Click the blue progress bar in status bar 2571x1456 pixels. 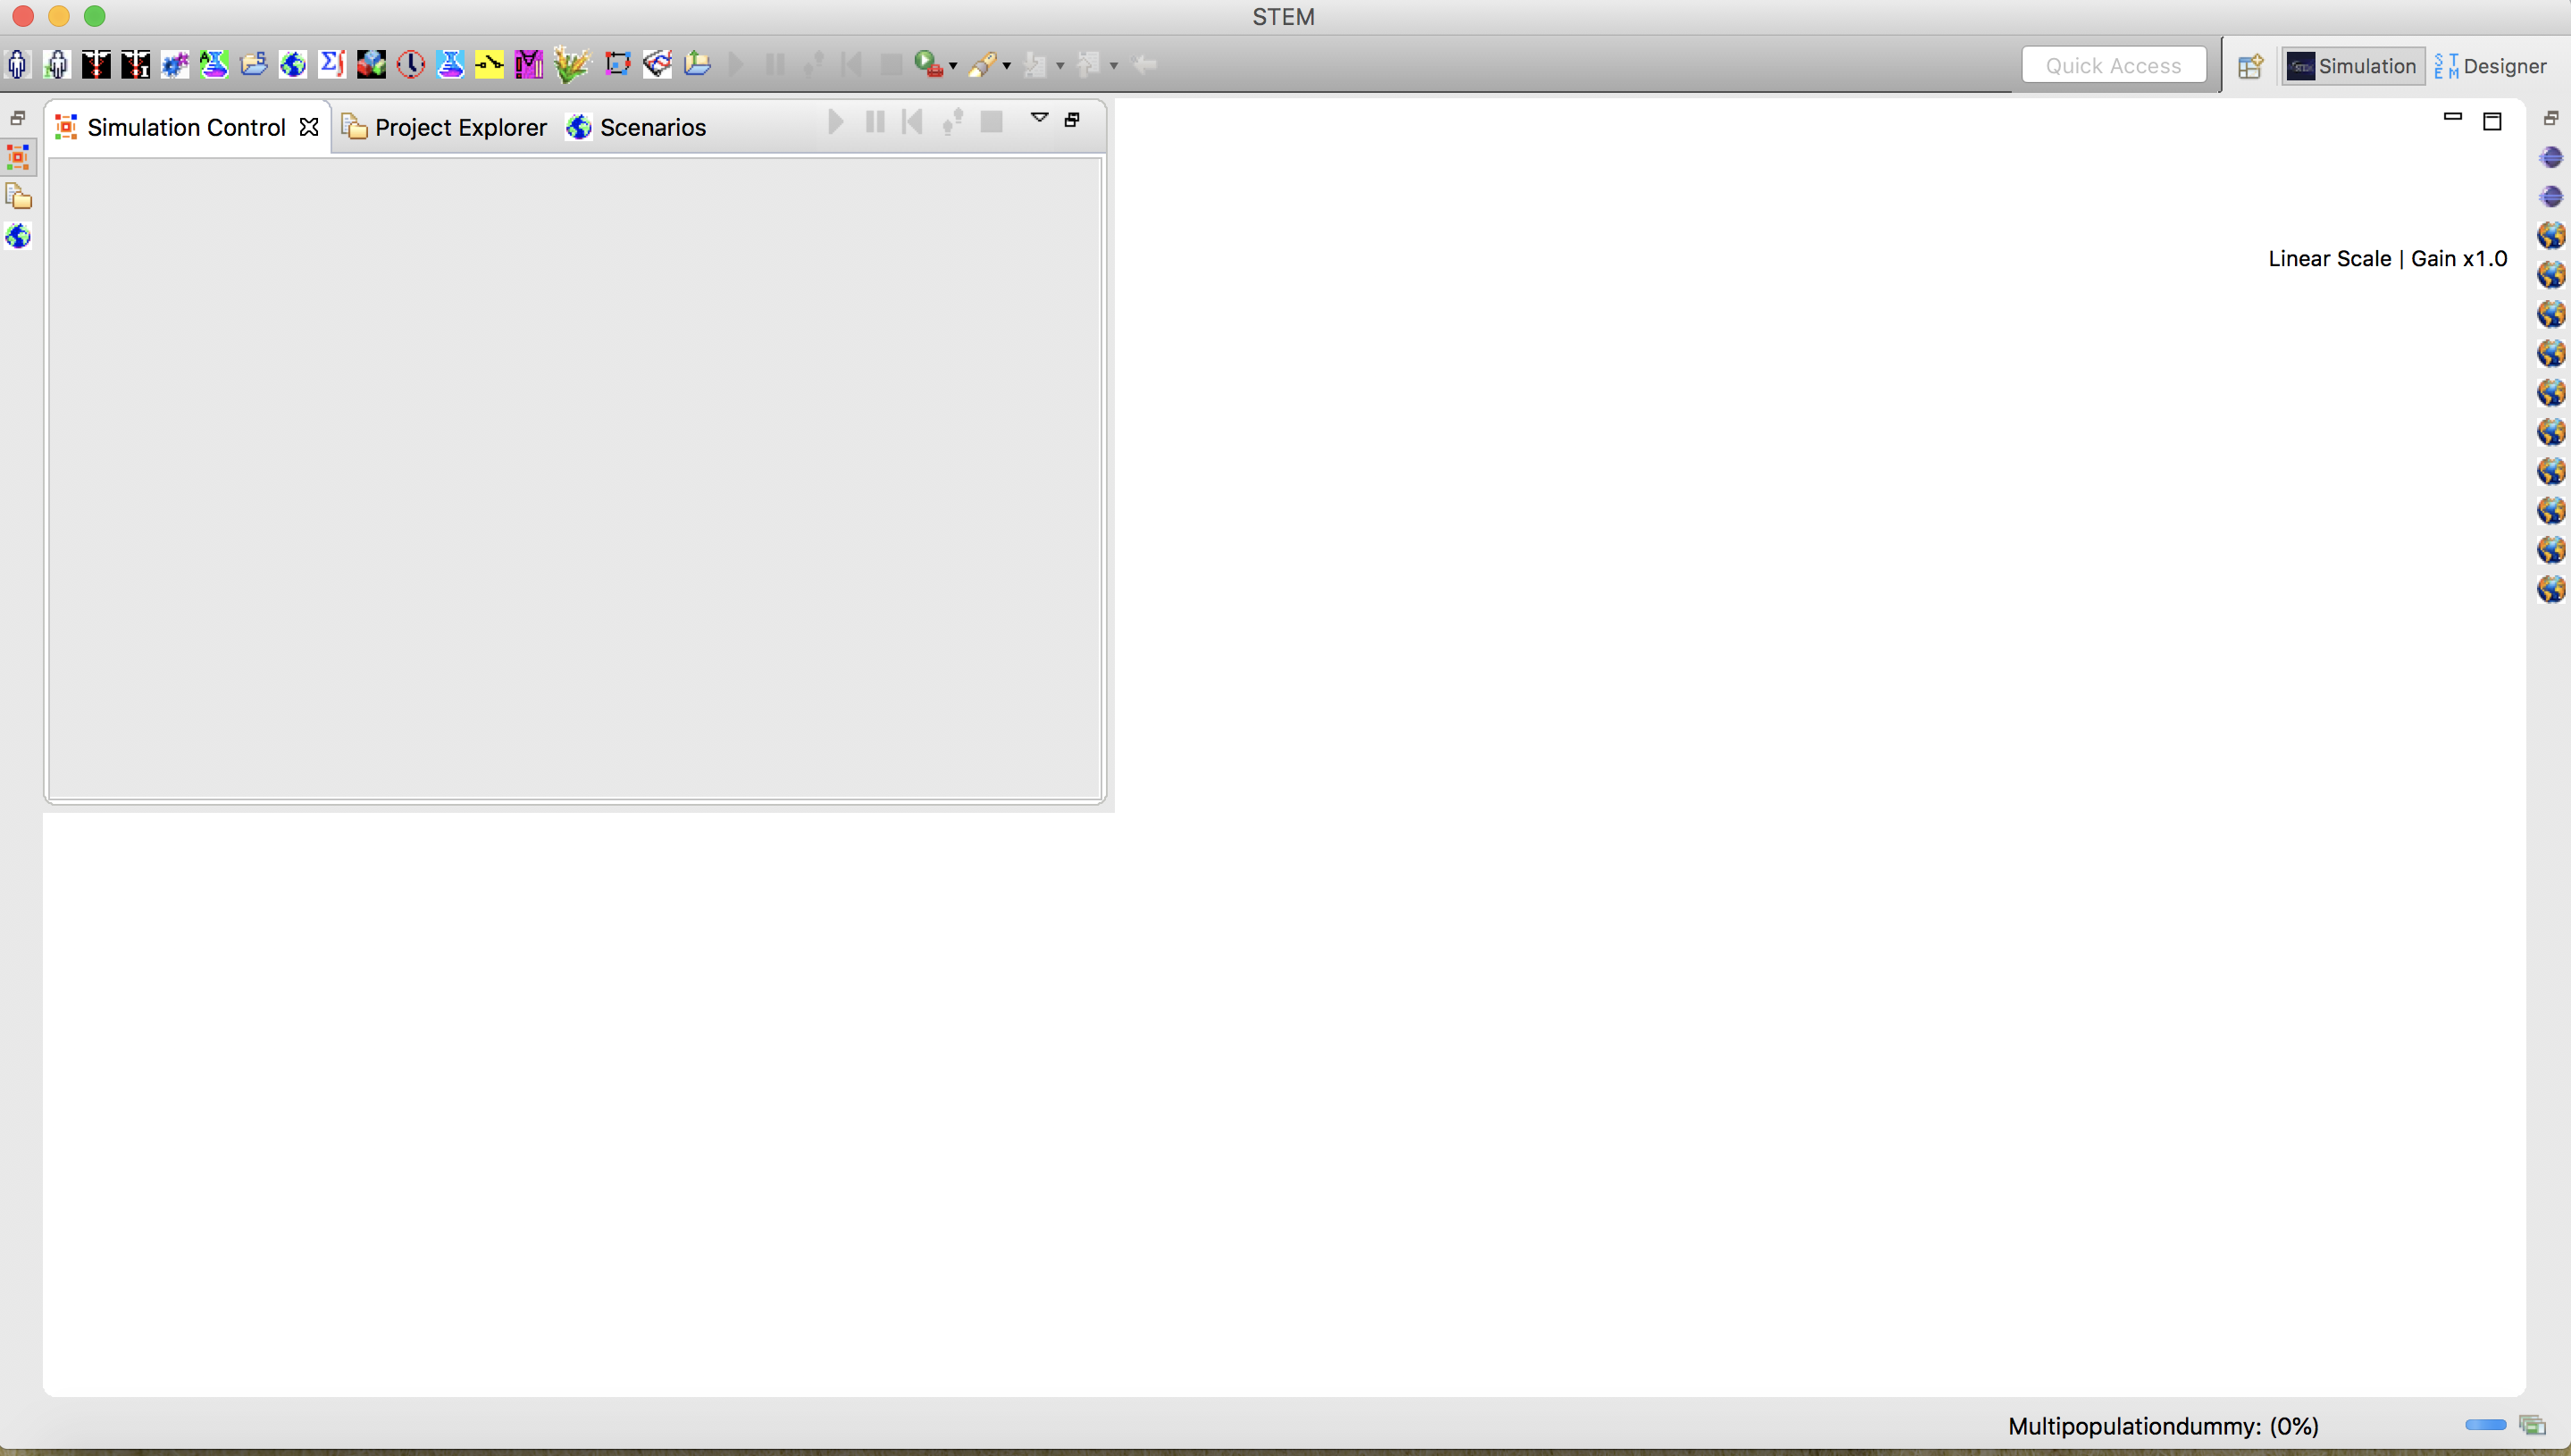[x=2485, y=1425]
